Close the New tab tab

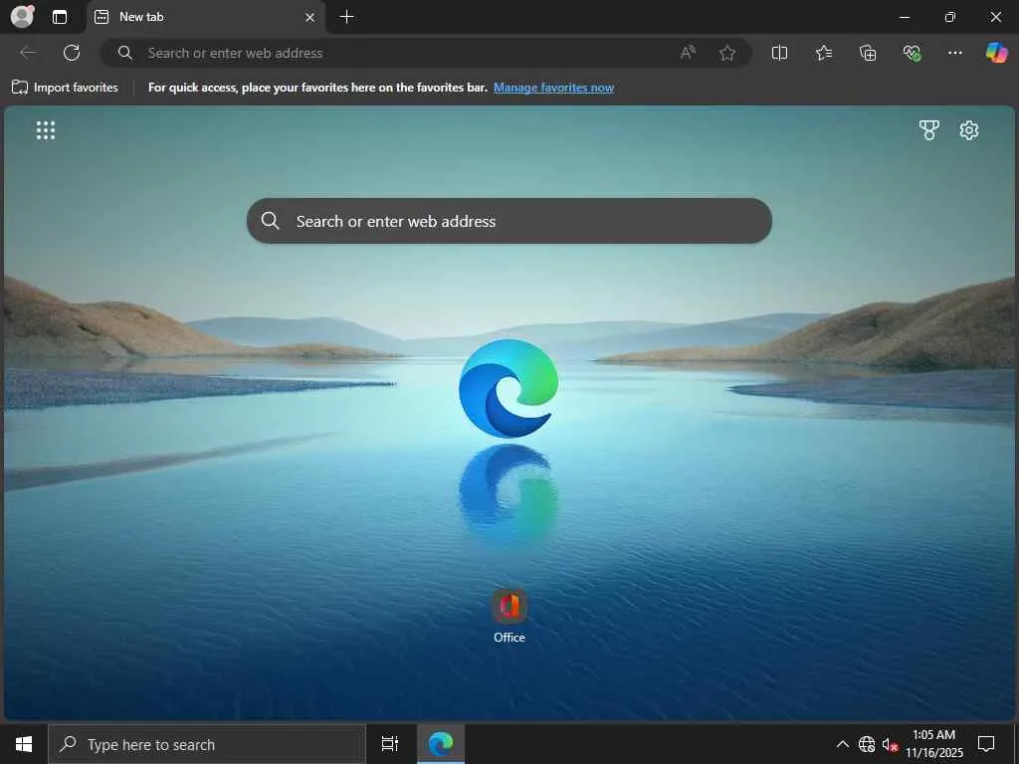point(310,18)
